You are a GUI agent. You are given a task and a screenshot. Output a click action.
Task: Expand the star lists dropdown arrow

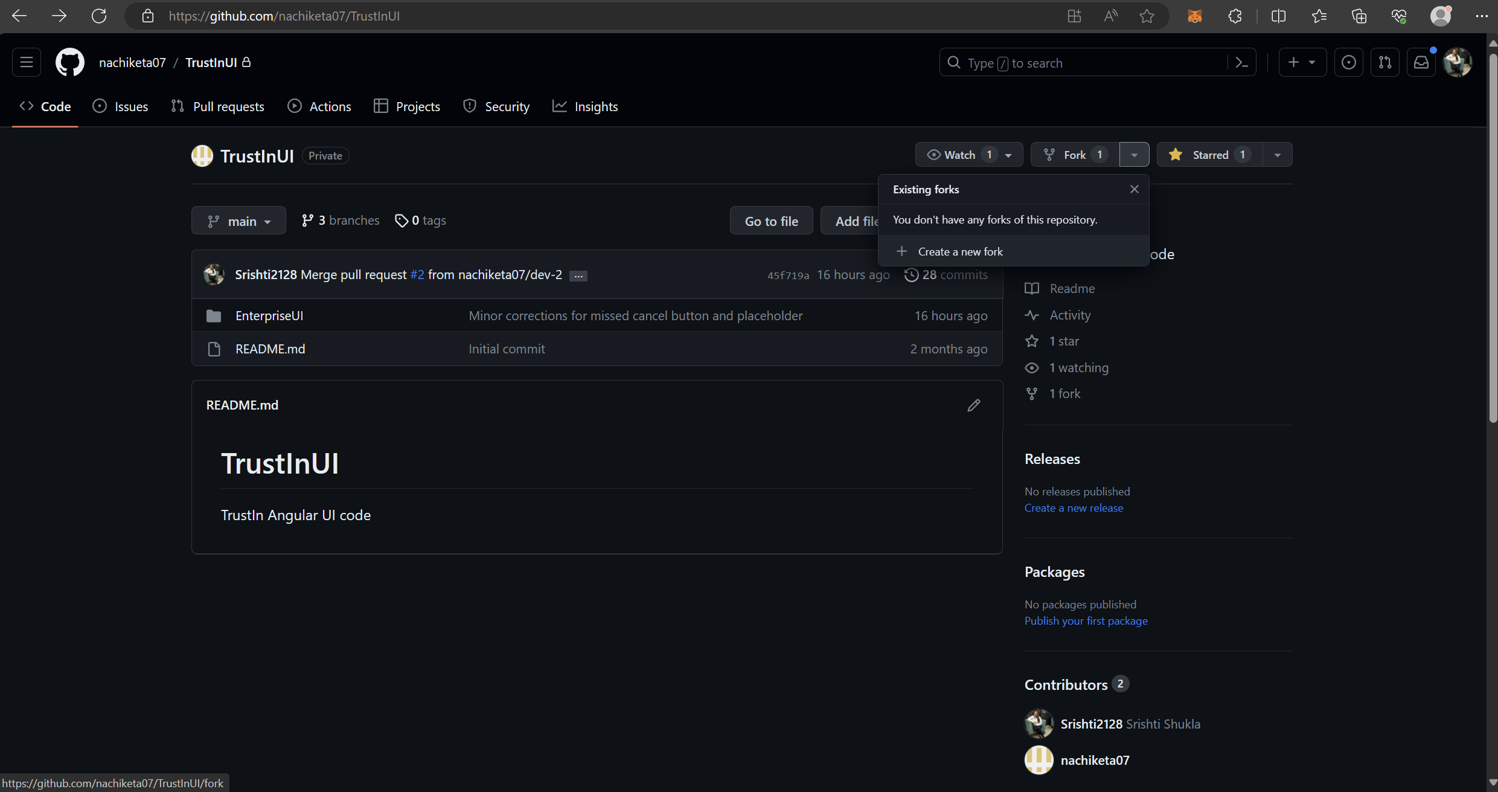[1277, 155]
